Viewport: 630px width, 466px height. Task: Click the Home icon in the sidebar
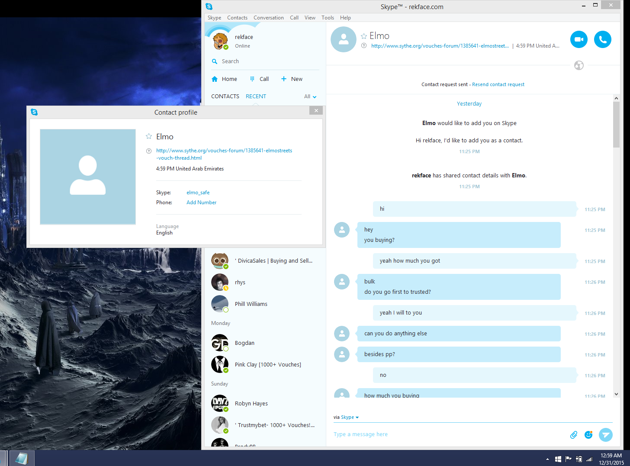(x=215, y=79)
